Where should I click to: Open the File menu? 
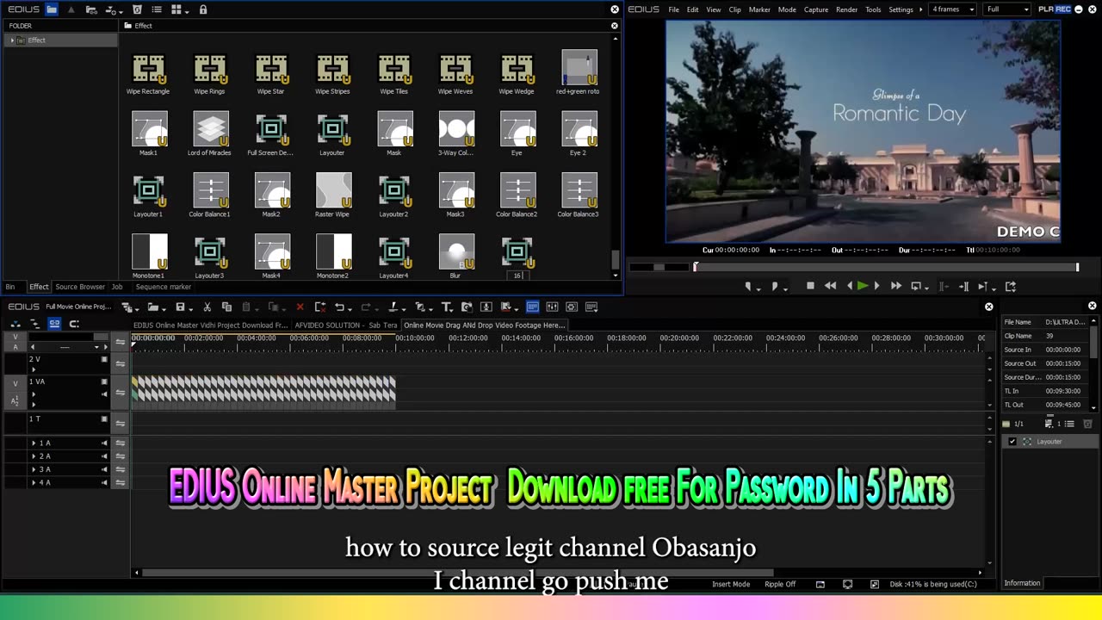[674, 9]
